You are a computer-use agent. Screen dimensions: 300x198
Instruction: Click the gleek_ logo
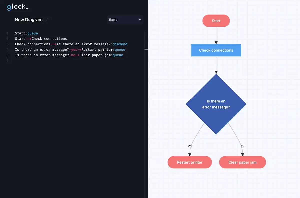click(17, 7)
